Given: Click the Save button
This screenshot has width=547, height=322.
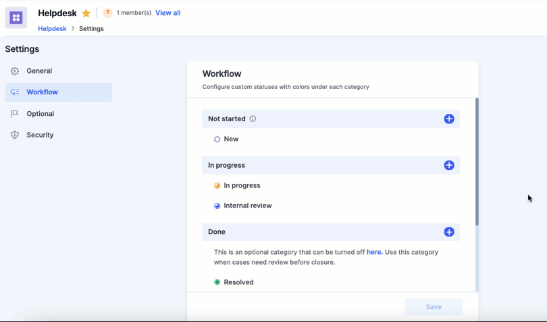Looking at the screenshot, I should (x=434, y=307).
